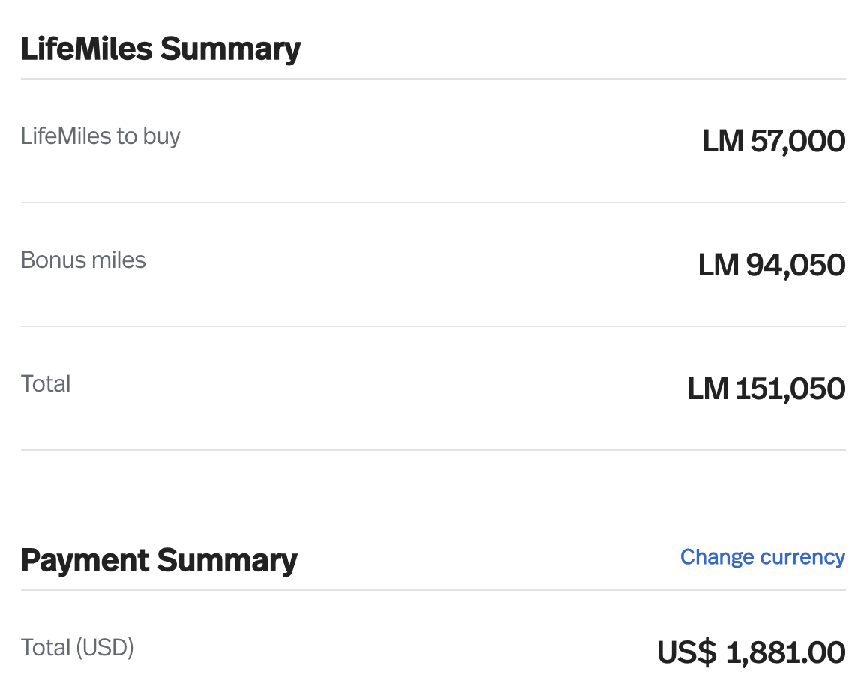
Task: Click divider line beneath the LifeMiles Summary heading
Action: click(433, 79)
